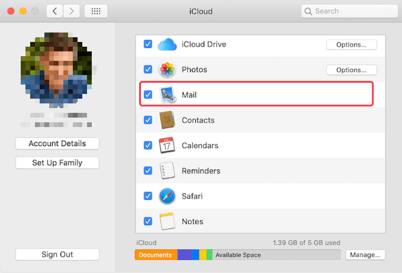Click the purple storage bar segment

pos(185,255)
